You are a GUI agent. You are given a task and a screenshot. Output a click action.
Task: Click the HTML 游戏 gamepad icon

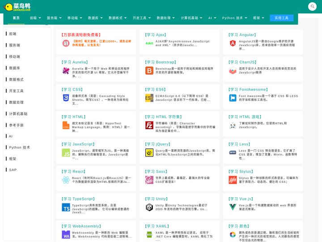point(233,125)
